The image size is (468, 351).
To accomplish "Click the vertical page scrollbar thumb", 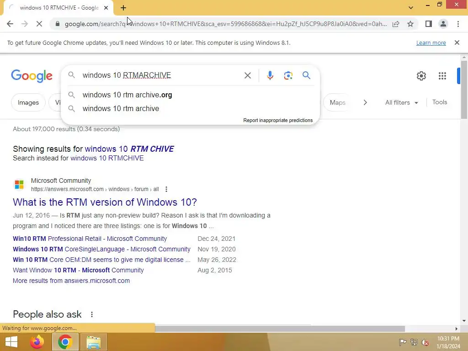I will click(x=464, y=90).
